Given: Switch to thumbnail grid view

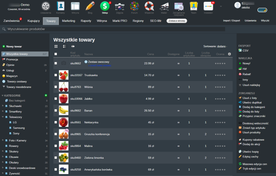Looking at the screenshot, I should tap(56, 46).
